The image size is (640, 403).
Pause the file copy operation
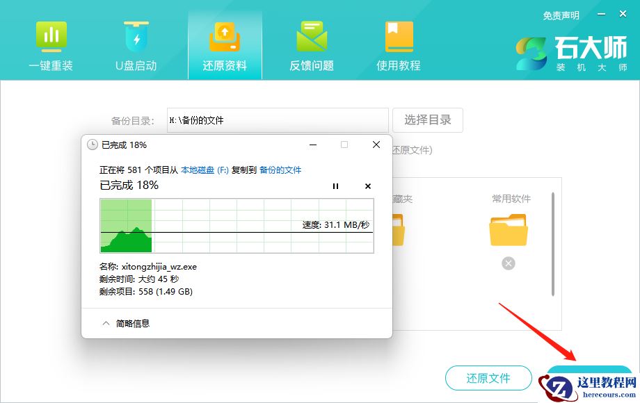coord(335,186)
